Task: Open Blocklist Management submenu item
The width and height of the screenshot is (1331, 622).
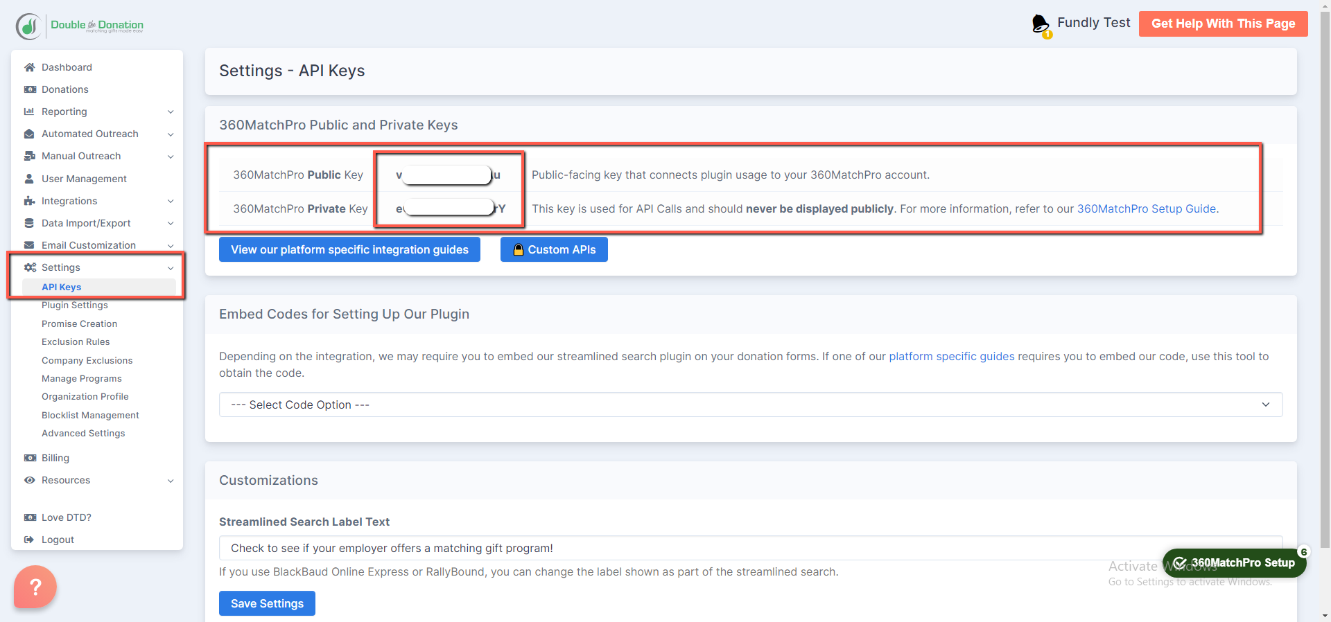Action: pyautogui.click(x=90, y=415)
